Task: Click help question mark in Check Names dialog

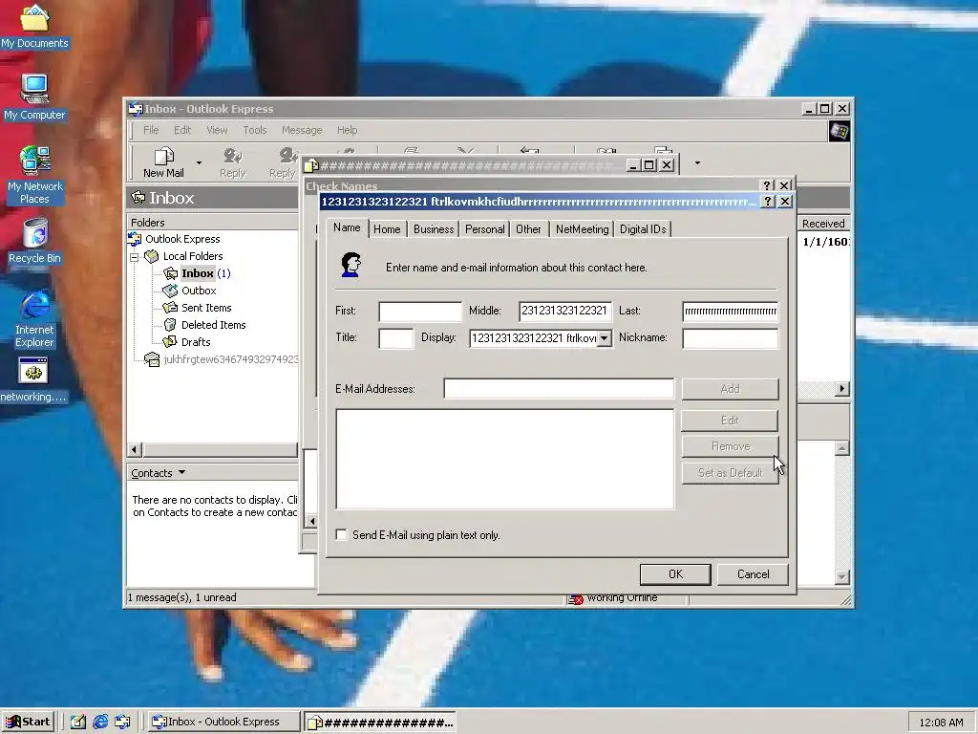Action: [x=767, y=185]
